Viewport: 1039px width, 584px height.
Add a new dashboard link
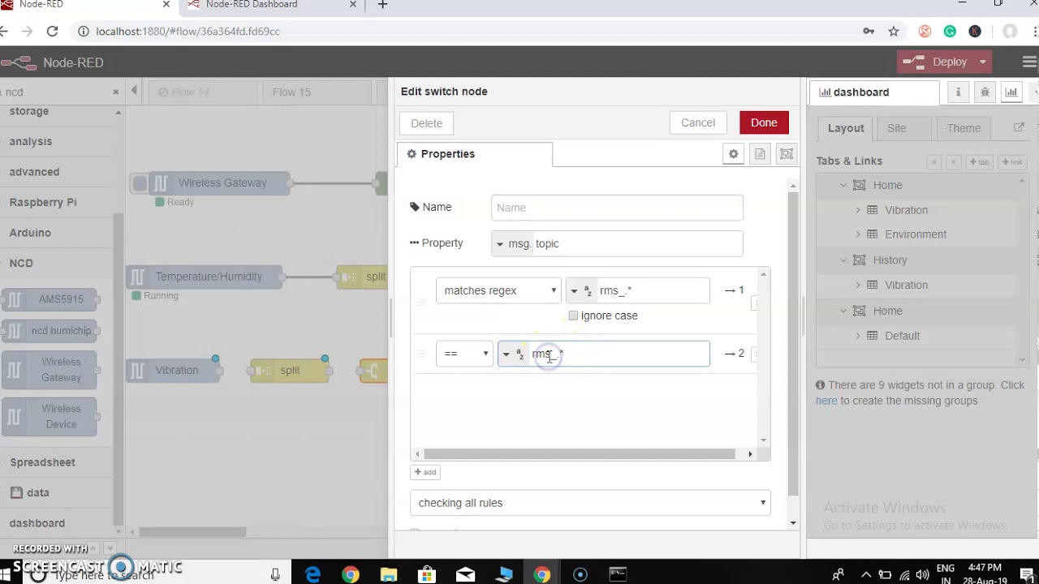[x=1012, y=162]
